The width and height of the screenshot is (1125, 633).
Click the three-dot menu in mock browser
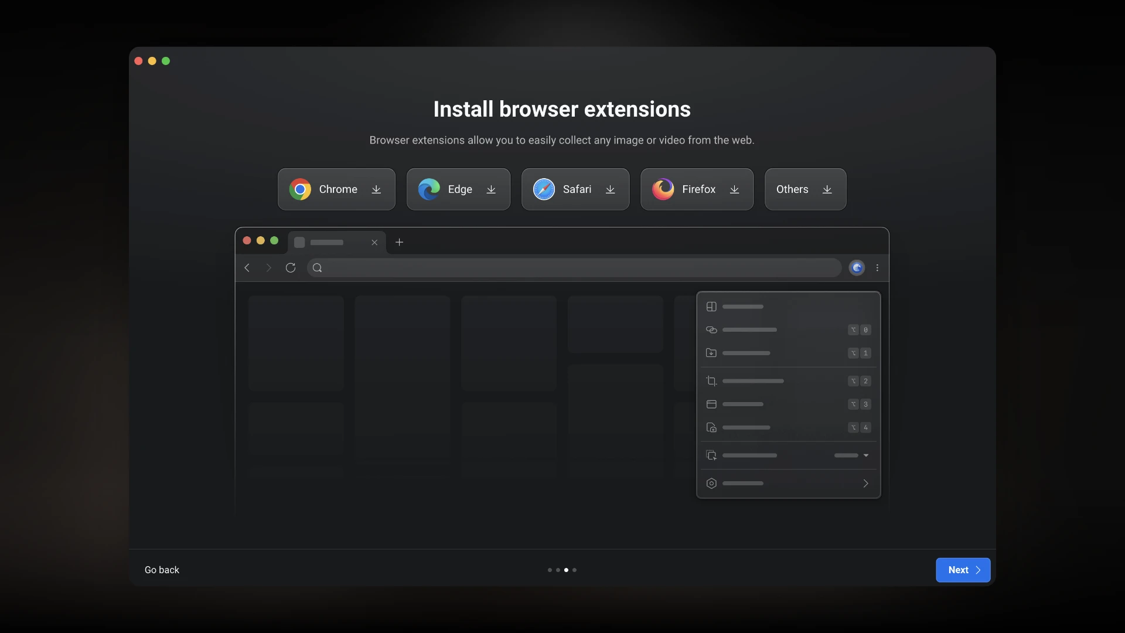(877, 268)
